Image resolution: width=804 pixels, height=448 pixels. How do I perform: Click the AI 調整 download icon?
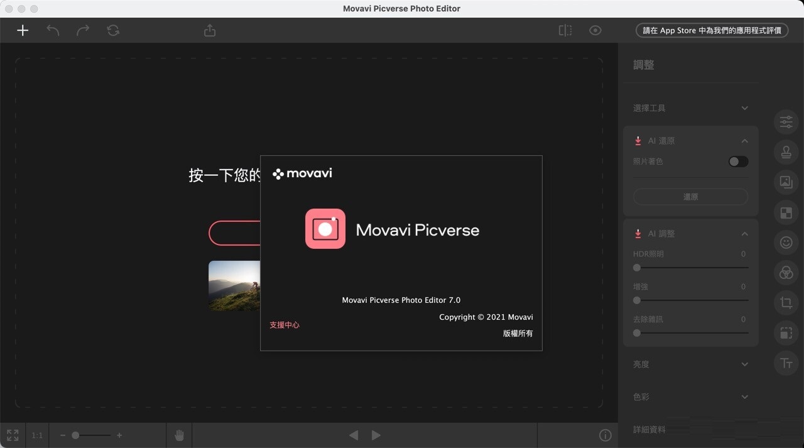pos(638,234)
